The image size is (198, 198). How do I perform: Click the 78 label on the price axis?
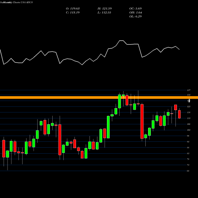188,159
